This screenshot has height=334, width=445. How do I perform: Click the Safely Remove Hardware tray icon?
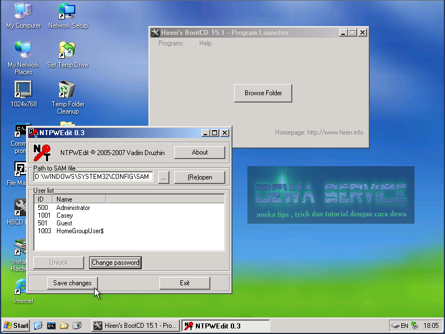click(415, 326)
